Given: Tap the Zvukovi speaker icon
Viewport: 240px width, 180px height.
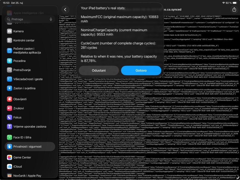Looking at the screenshot, I should pos(9,108).
